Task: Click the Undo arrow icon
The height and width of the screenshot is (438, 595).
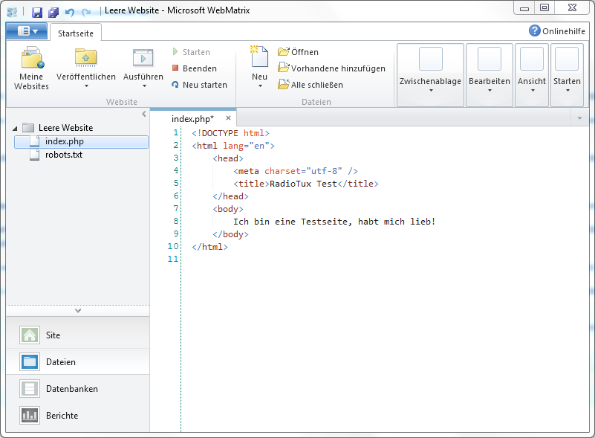Action: (69, 12)
